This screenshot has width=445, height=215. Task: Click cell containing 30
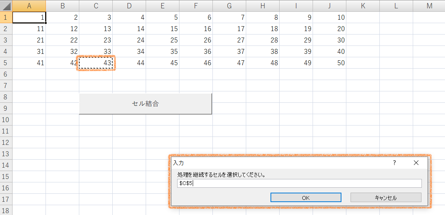pyautogui.click(x=330, y=40)
